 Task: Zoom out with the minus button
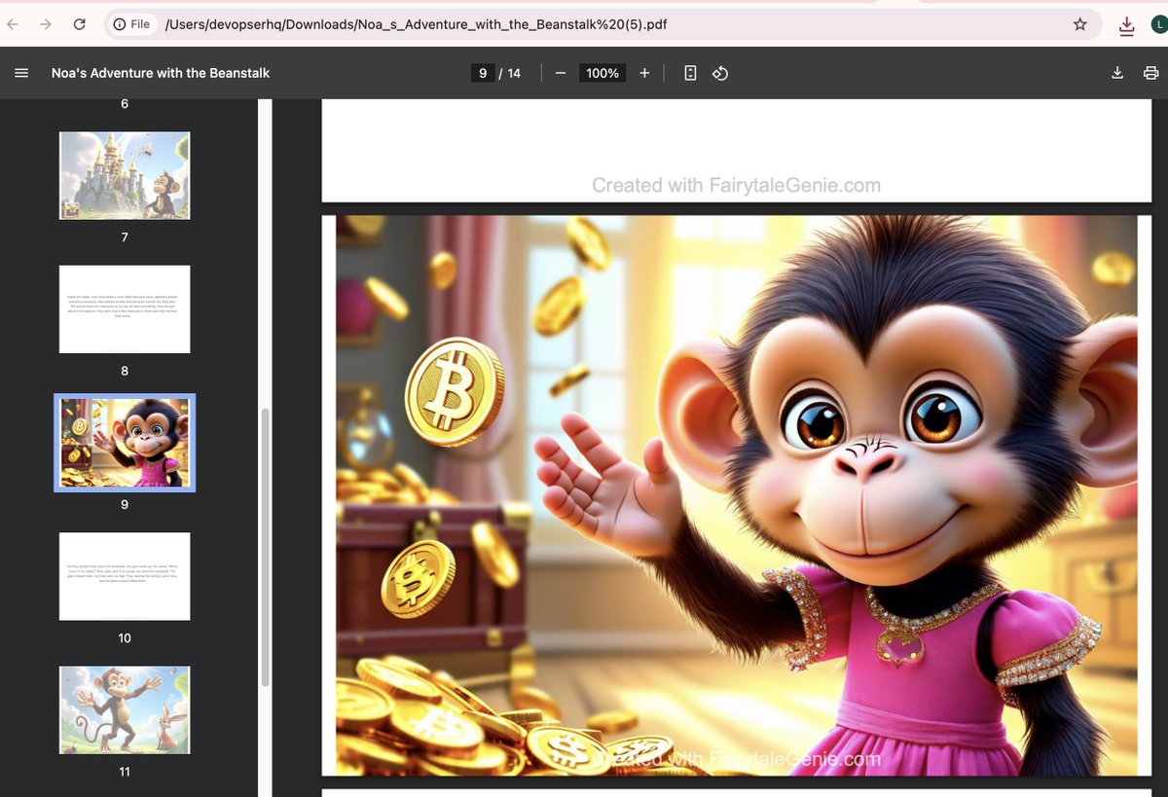click(561, 73)
